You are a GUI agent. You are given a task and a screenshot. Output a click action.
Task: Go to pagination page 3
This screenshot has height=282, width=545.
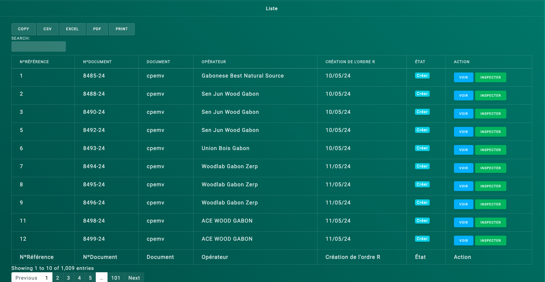coord(69,278)
